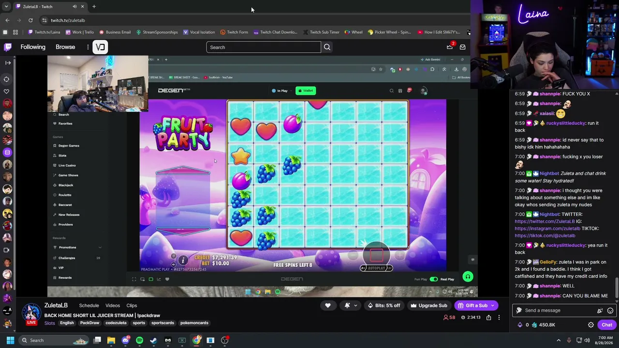Screen dimensions: 619x348
Task: Mute the ZuletaLB tab audio icon
Action: [74, 7]
